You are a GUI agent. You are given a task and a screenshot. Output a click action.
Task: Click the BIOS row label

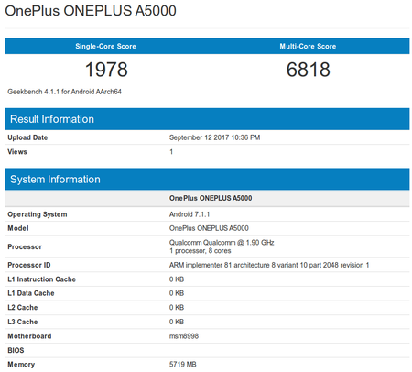point(16,350)
